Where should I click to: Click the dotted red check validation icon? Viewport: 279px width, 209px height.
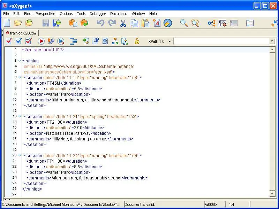[x=29, y=41]
